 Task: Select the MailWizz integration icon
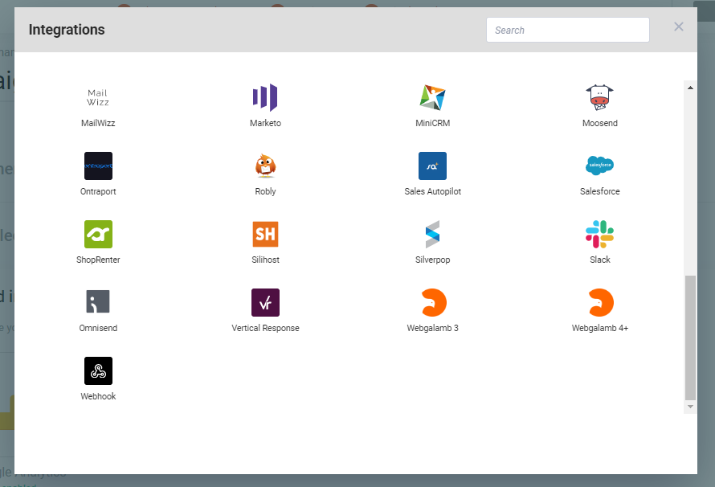click(98, 97)
